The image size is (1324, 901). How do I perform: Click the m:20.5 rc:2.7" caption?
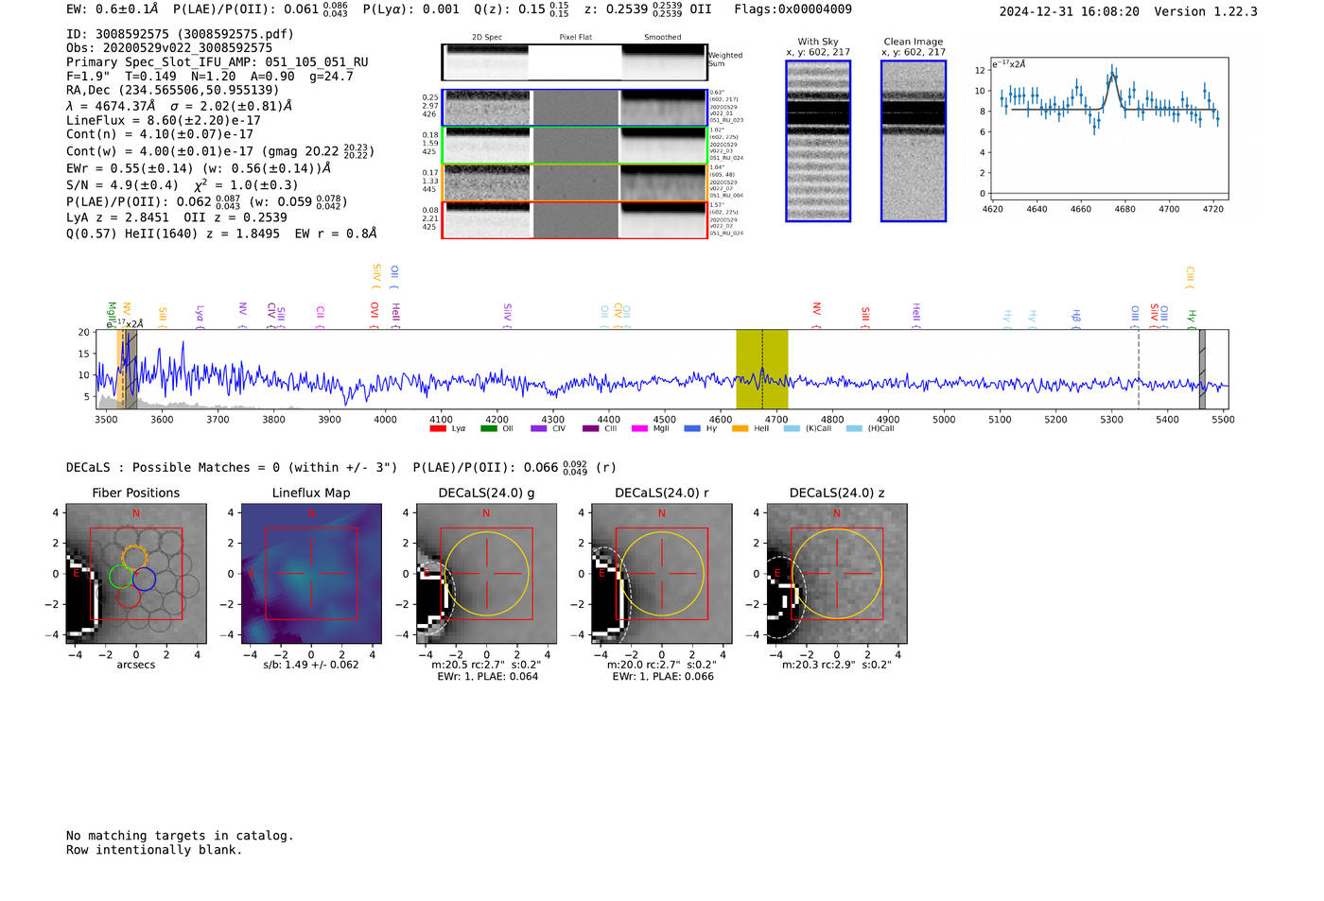click(x=486, y=665)
